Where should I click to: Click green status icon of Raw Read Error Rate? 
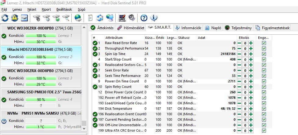[x=95, y=43]
